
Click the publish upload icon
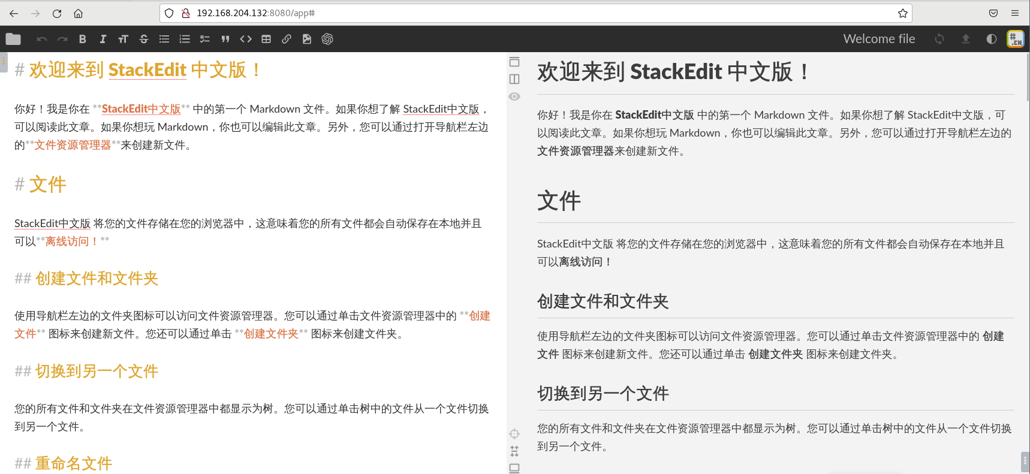coord(966,39)
